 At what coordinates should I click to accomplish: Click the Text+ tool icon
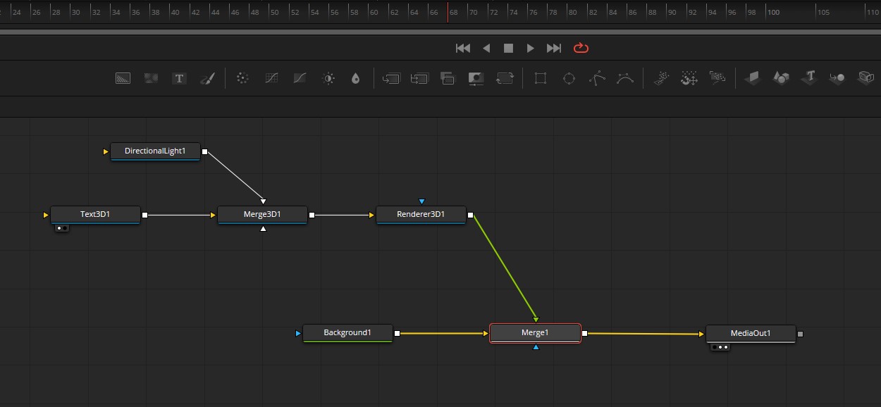point(180,78)
